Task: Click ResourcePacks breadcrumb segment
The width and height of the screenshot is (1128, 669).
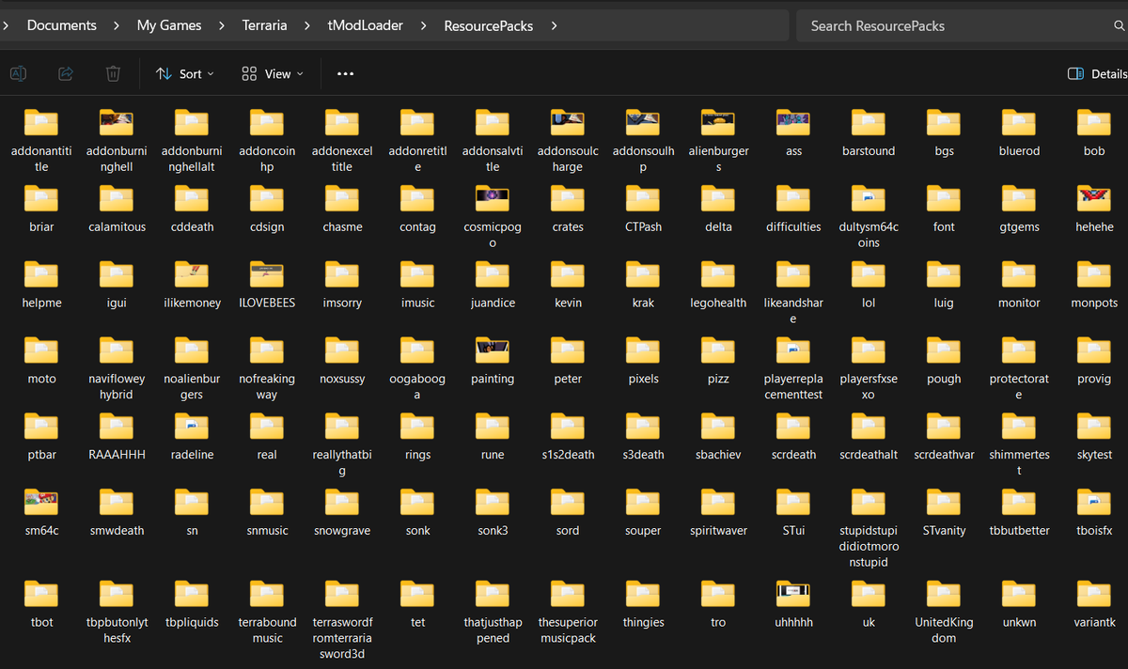Action: 489,25
